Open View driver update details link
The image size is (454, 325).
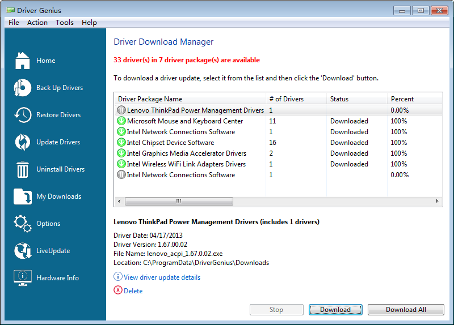coord(162,277)
